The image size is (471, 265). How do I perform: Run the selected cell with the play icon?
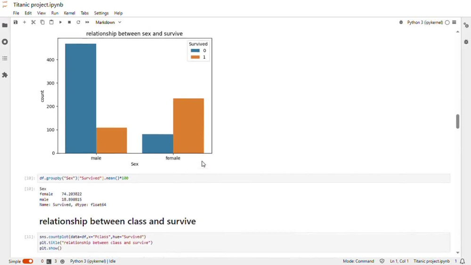point(60,22)
